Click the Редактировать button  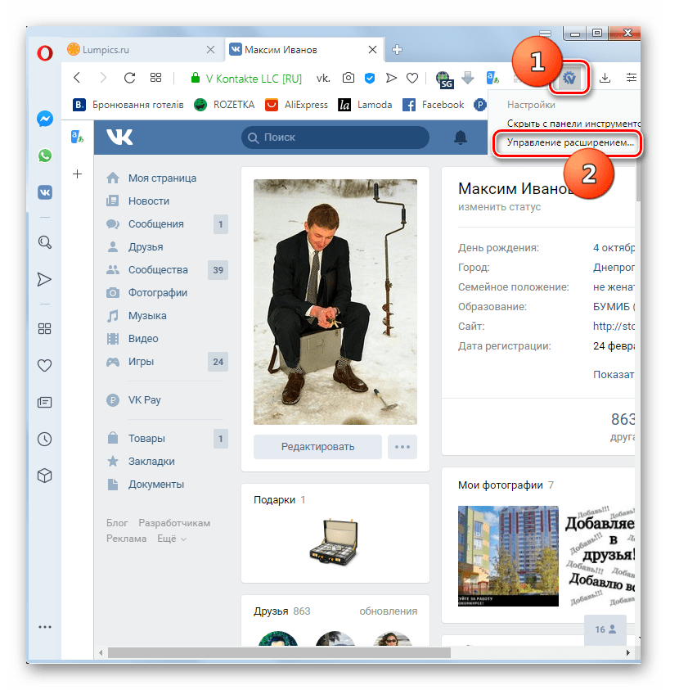pos(317,446)
